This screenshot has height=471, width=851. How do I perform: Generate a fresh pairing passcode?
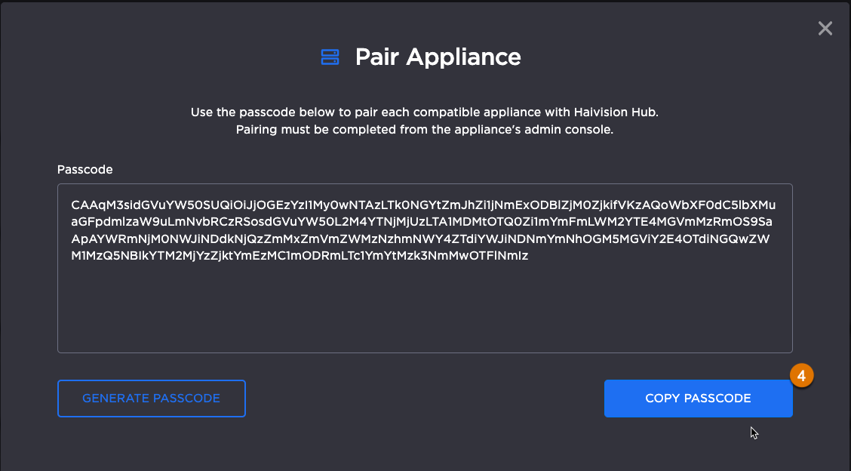(151, 398)
